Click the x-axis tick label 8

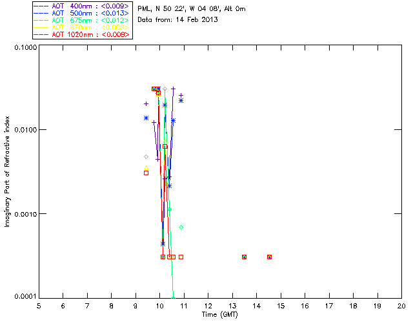coord(112,306)
